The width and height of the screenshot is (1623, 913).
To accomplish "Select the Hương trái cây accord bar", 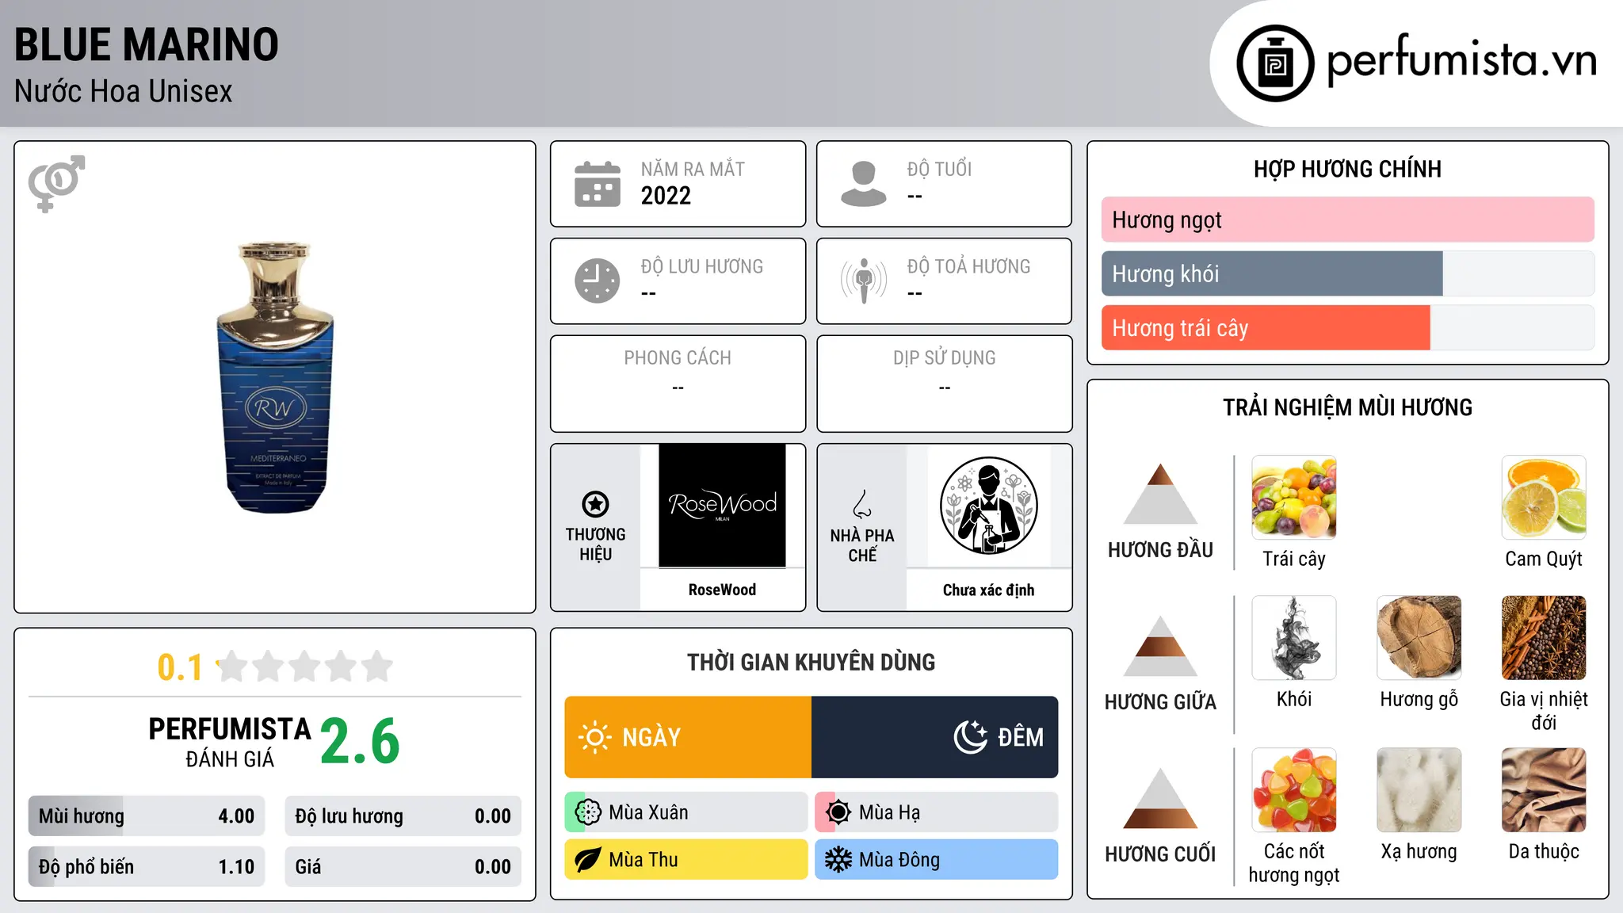I will click(x=1347, y=327).
